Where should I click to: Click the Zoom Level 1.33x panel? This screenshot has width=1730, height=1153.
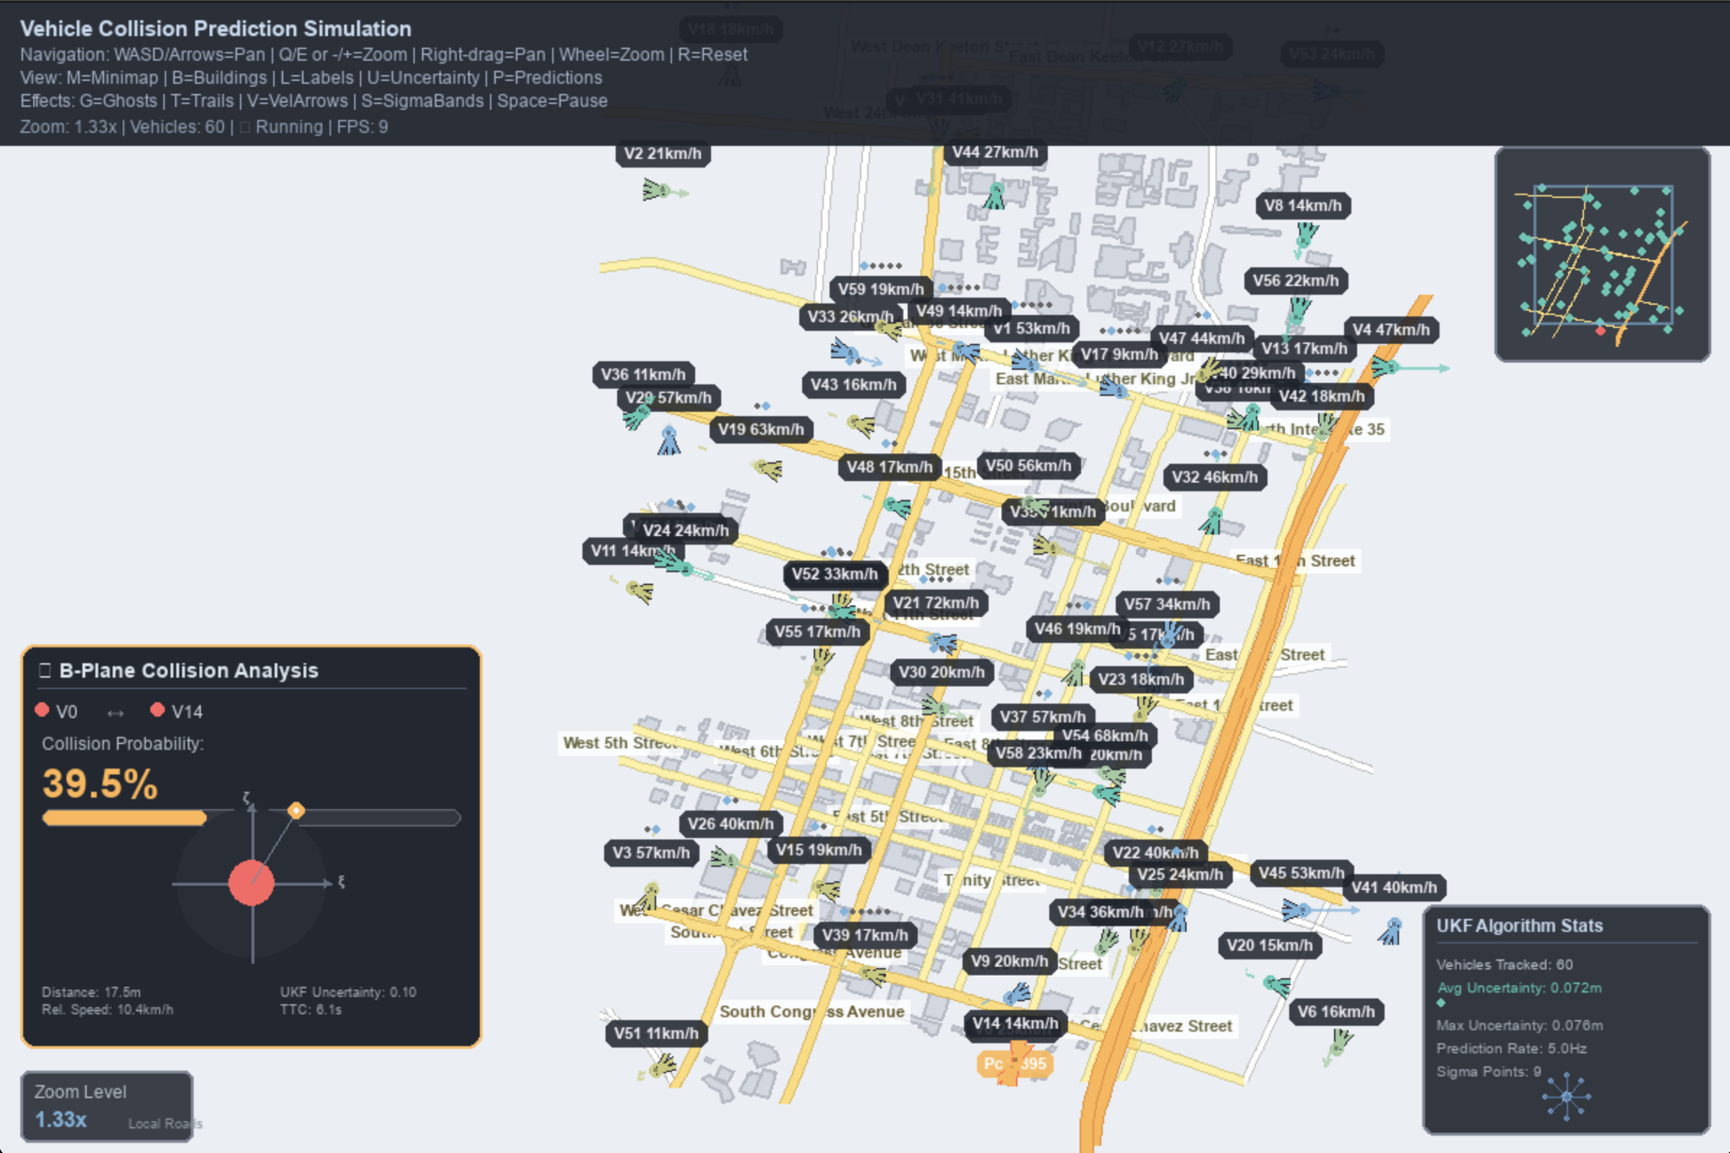point(108,1106)
